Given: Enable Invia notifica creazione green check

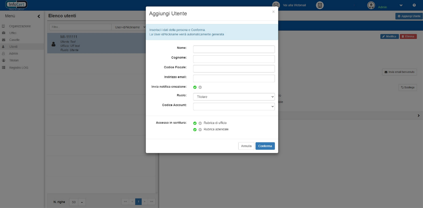Looking at the screenshot, I should click(195, 87).
